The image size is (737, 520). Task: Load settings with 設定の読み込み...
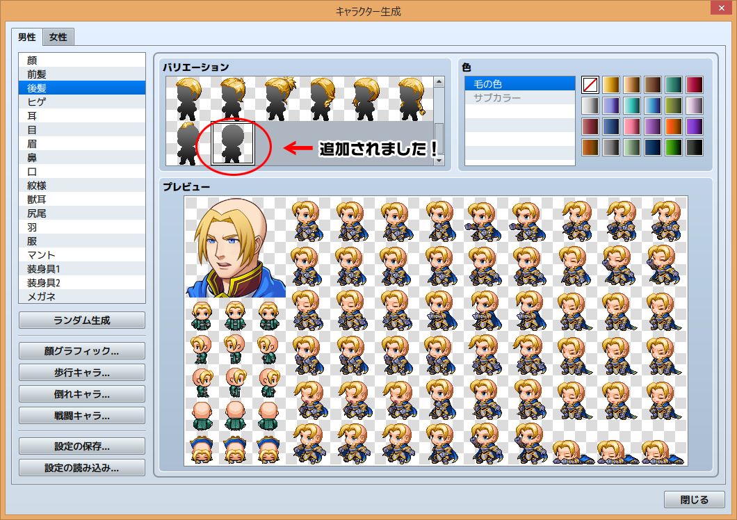(82, 468)
